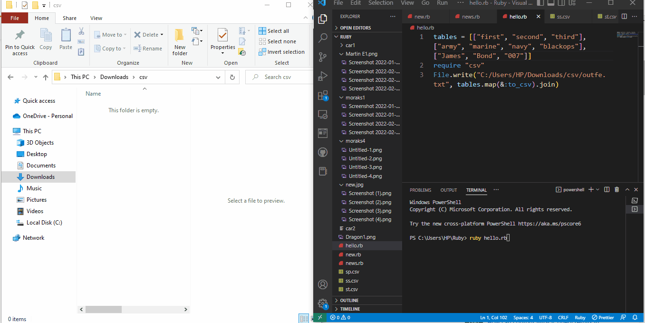Open Source Control in activity bar
645x323 pixels.
[323, 57]
